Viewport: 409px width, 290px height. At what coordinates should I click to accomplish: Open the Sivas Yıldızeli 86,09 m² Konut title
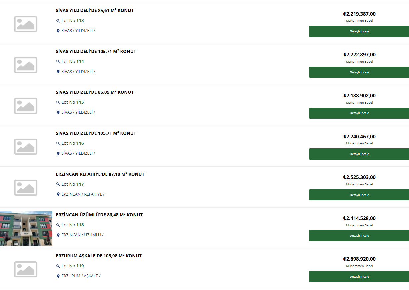[95, 92]
